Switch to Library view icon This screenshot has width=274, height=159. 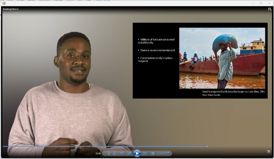point(270,9)
